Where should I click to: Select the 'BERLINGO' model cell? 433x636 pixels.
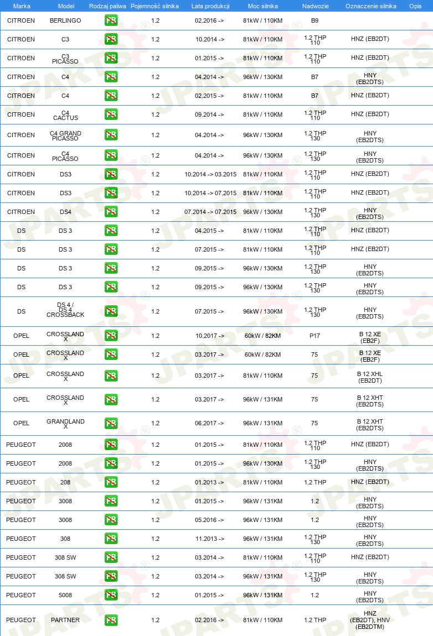pos(65,20)
